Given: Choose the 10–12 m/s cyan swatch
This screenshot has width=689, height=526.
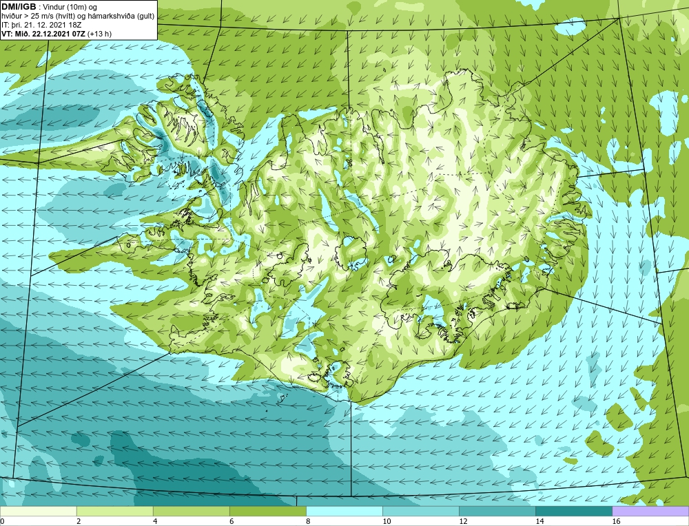Looking at the screenshot, I should (420, 512).
